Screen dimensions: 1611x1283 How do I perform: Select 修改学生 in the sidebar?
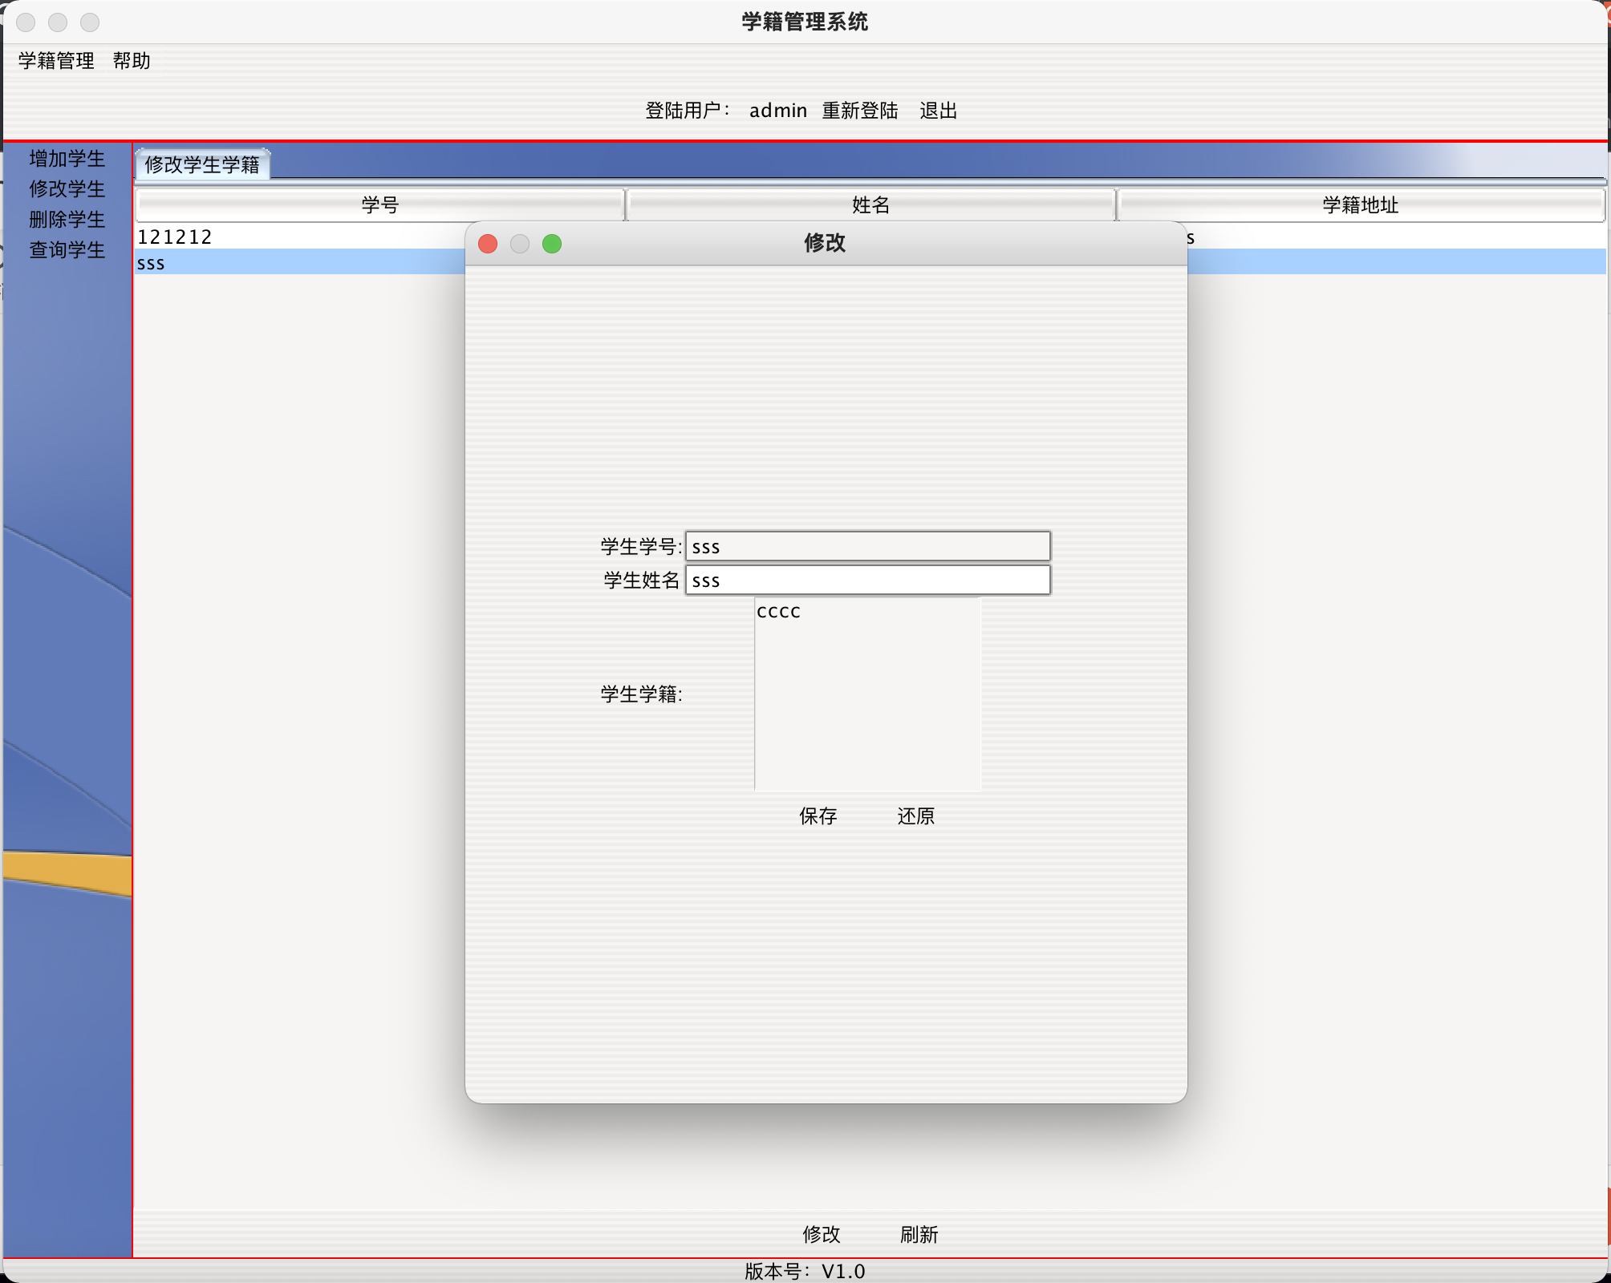(66, 190)
